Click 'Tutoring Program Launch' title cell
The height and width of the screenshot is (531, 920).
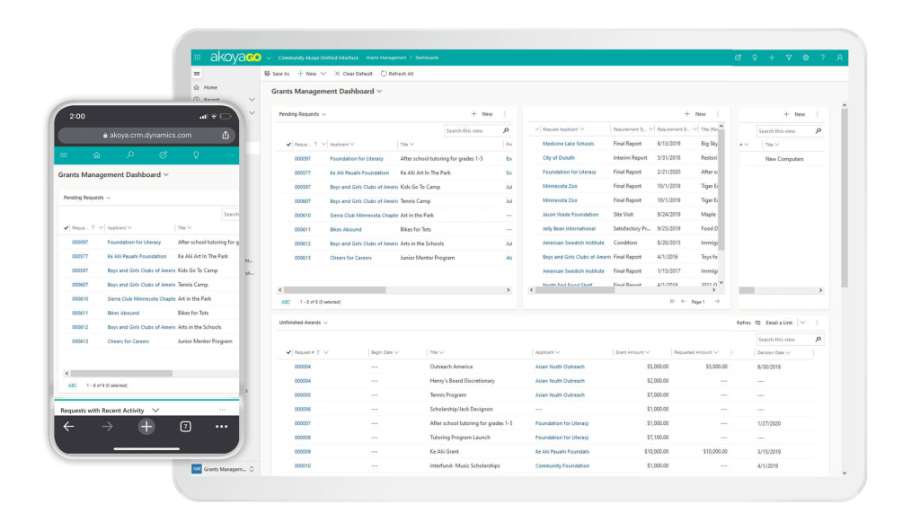tap(460, 438)
